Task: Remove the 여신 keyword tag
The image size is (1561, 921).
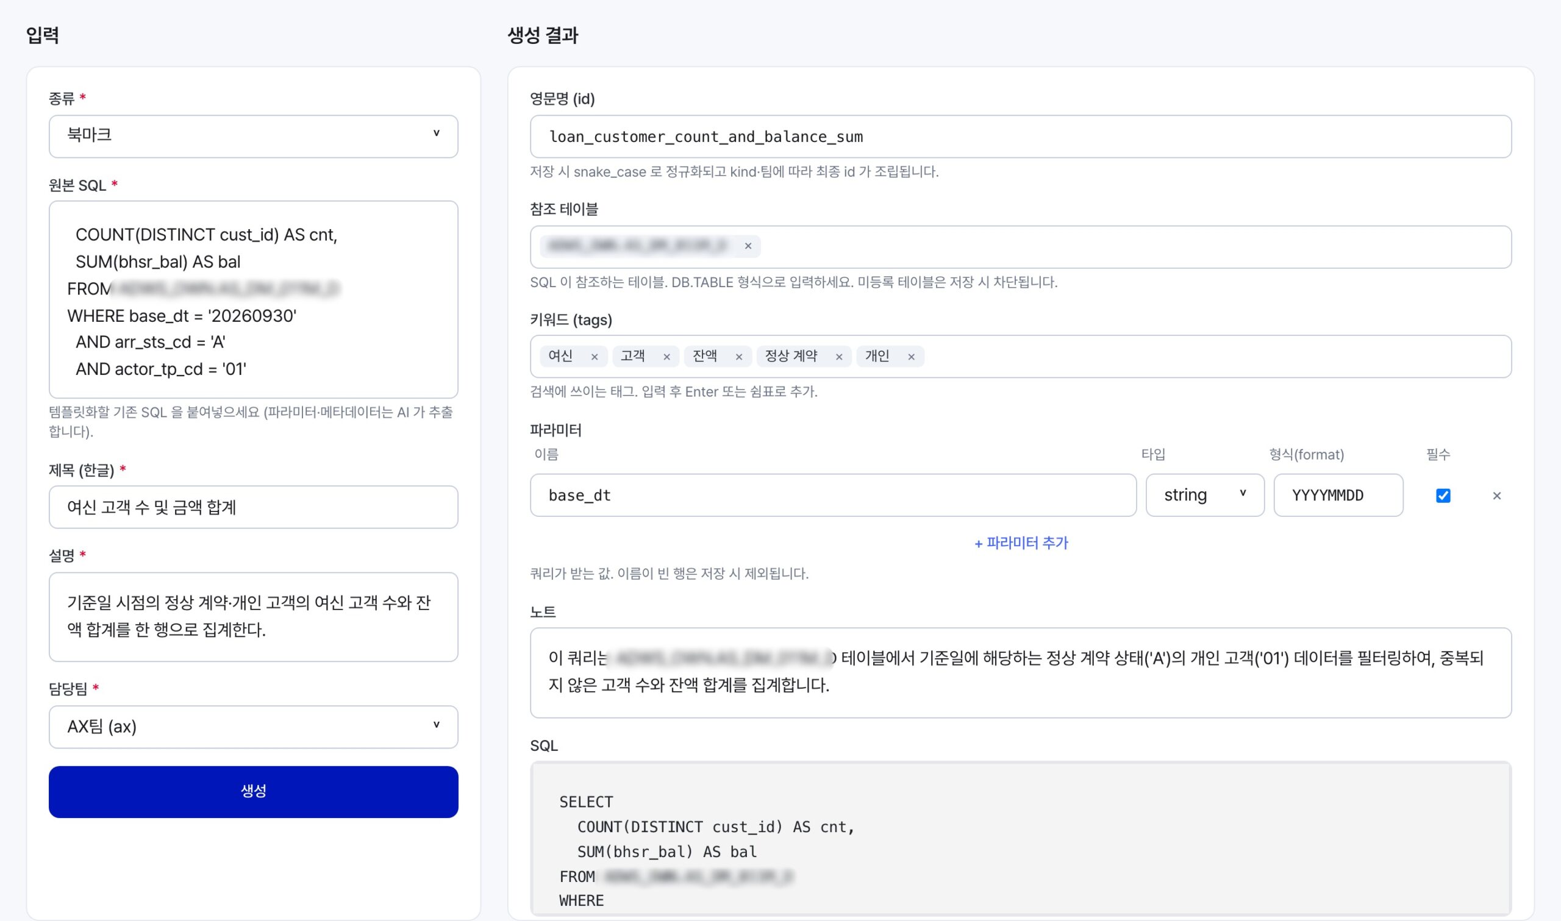Action: pyautogui.click(x=594, y=357)
